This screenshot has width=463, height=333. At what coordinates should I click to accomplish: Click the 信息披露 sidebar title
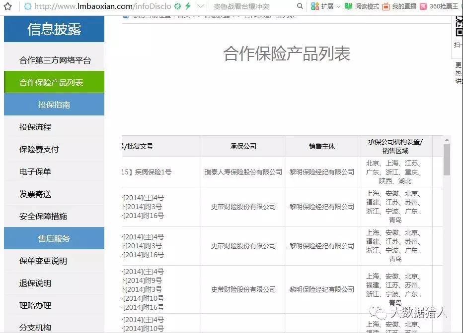click(54, 29)
